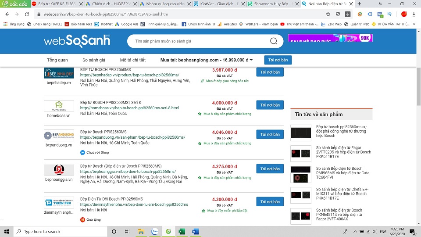Open a new browser tab
The height and width of the screenshot is (237, 421).
(x=359, y=4)
